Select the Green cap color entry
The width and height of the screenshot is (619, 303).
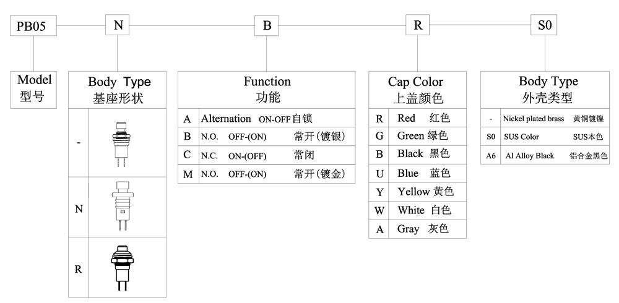(x=417, y=136)
